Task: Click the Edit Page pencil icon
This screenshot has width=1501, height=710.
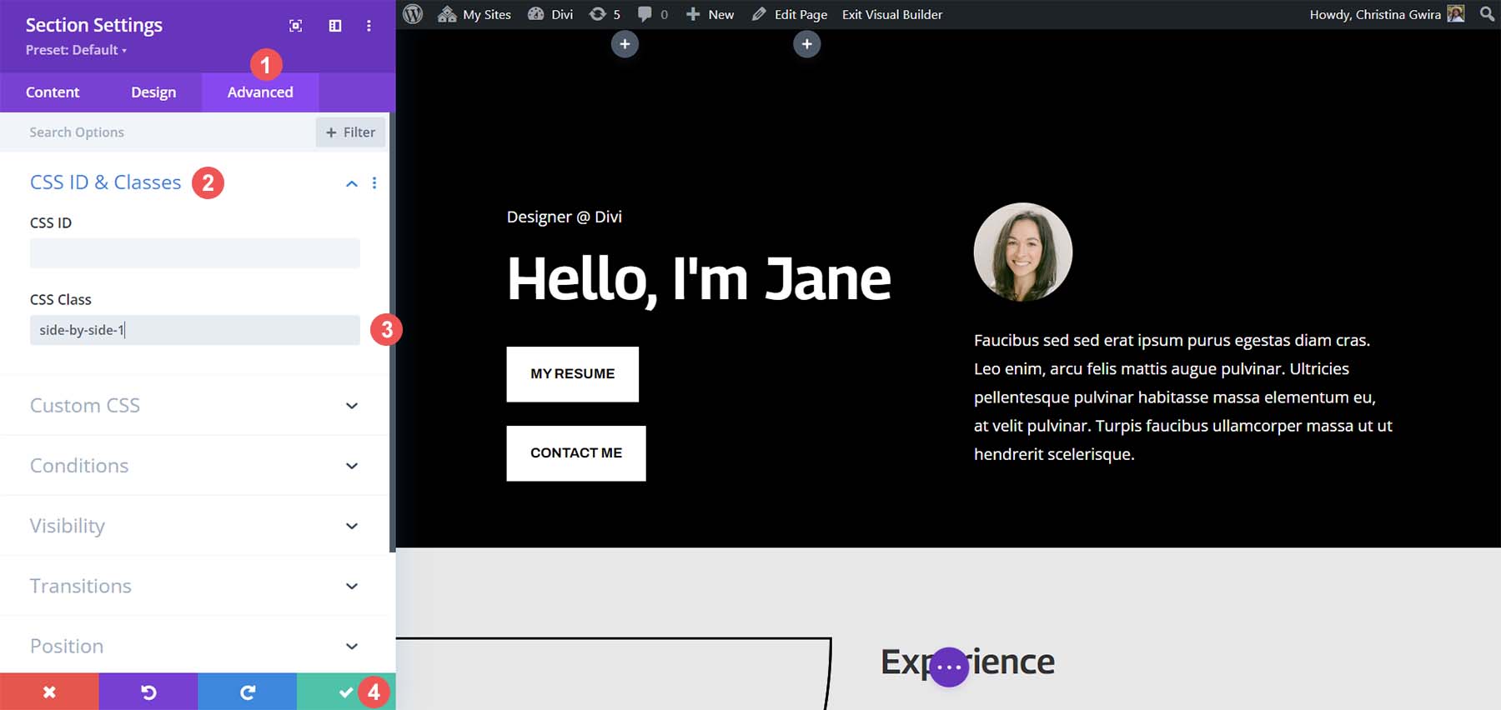Action: 759,14
